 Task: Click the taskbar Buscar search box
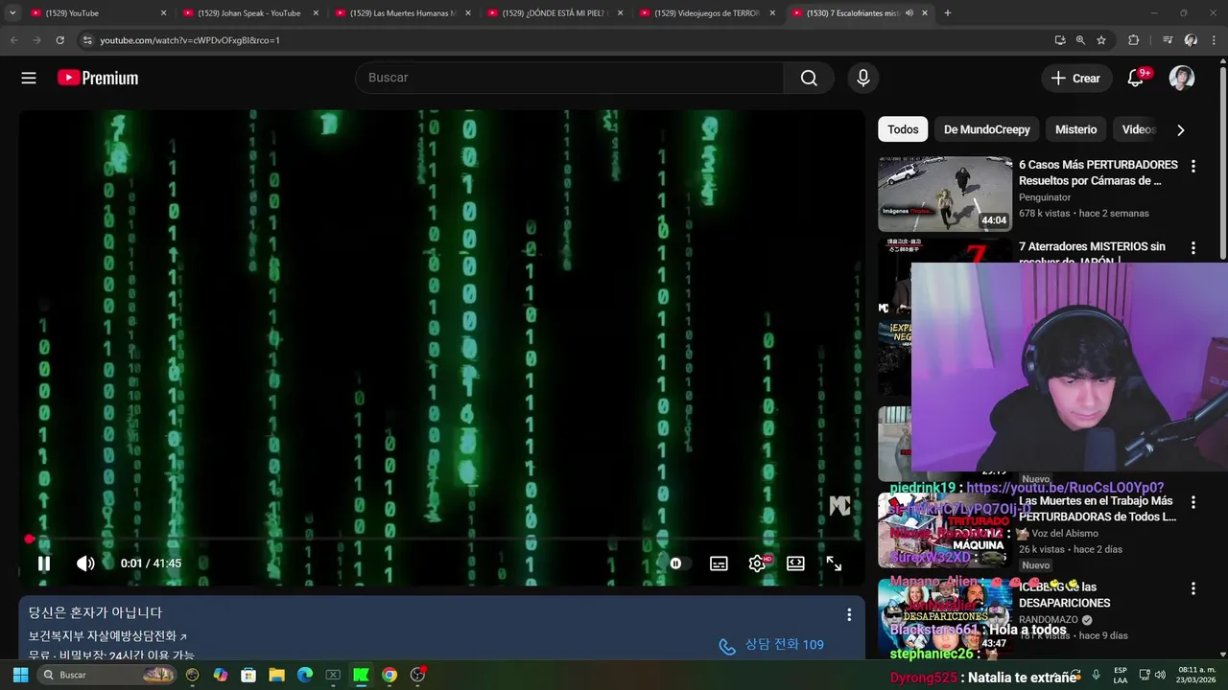click(x=106, y=675)
